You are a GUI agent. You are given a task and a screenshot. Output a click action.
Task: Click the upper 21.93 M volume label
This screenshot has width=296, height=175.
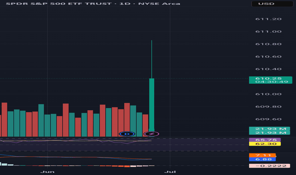(x=270, y=129)
